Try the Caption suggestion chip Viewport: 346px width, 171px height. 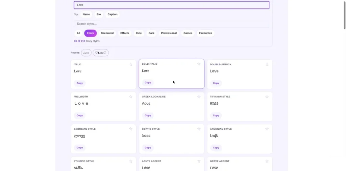coord(113,14)
